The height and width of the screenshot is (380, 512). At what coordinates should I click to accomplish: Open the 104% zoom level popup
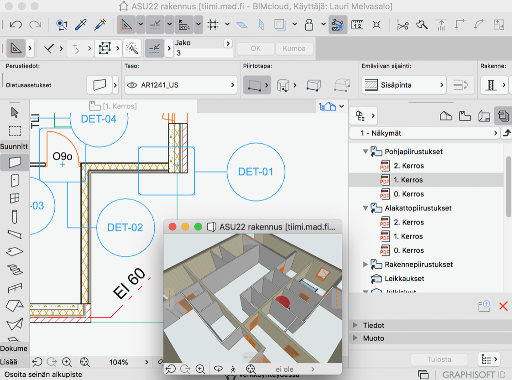146,362
